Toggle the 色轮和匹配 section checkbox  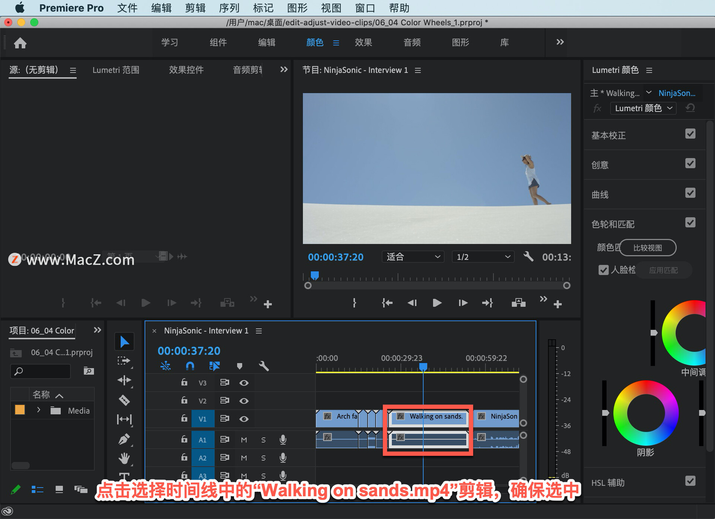pyautogui.click(x=690, y=223)
